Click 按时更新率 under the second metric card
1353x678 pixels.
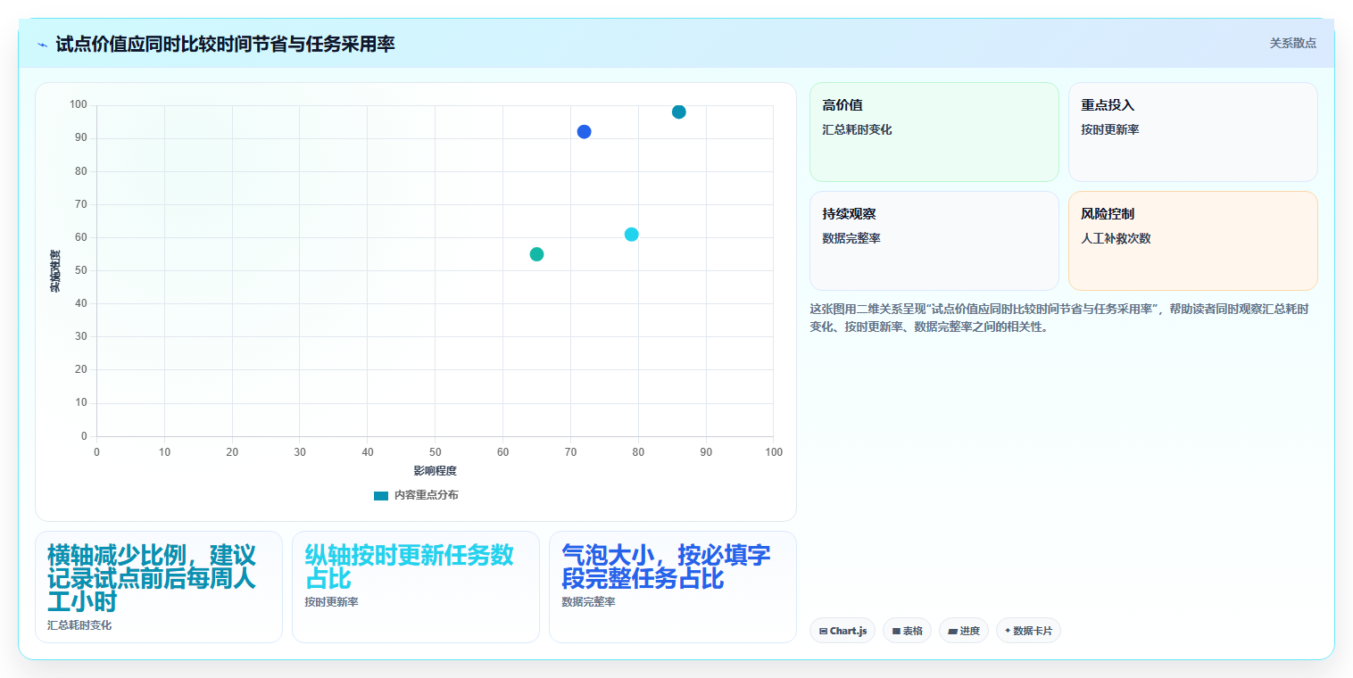[x=331, y=602]
